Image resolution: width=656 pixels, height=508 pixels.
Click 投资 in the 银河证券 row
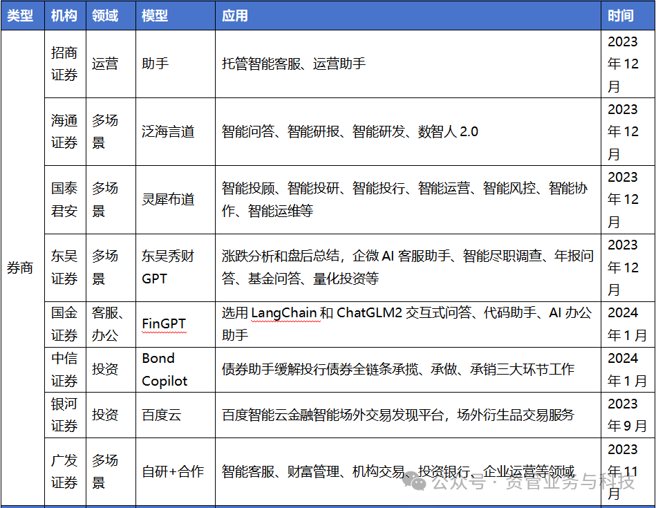pyautogui.click(x=111, y=415)
